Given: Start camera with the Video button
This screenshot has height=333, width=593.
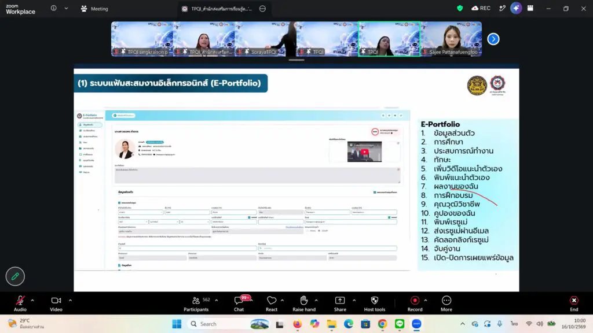Looking at the screenshot, I should coord(56,304).
